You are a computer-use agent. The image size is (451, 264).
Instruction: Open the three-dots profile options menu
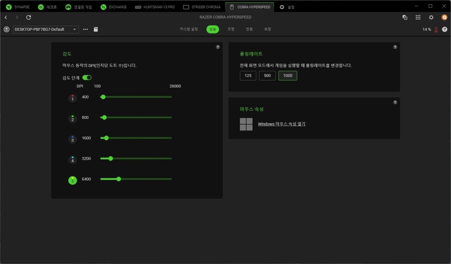(x=85, y=29)
